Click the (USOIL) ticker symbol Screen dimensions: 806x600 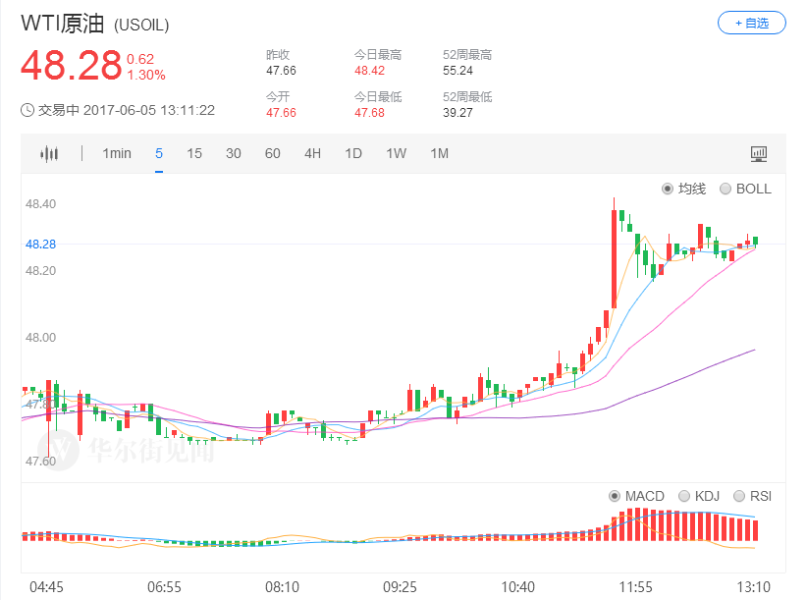[x=141, y=26]
